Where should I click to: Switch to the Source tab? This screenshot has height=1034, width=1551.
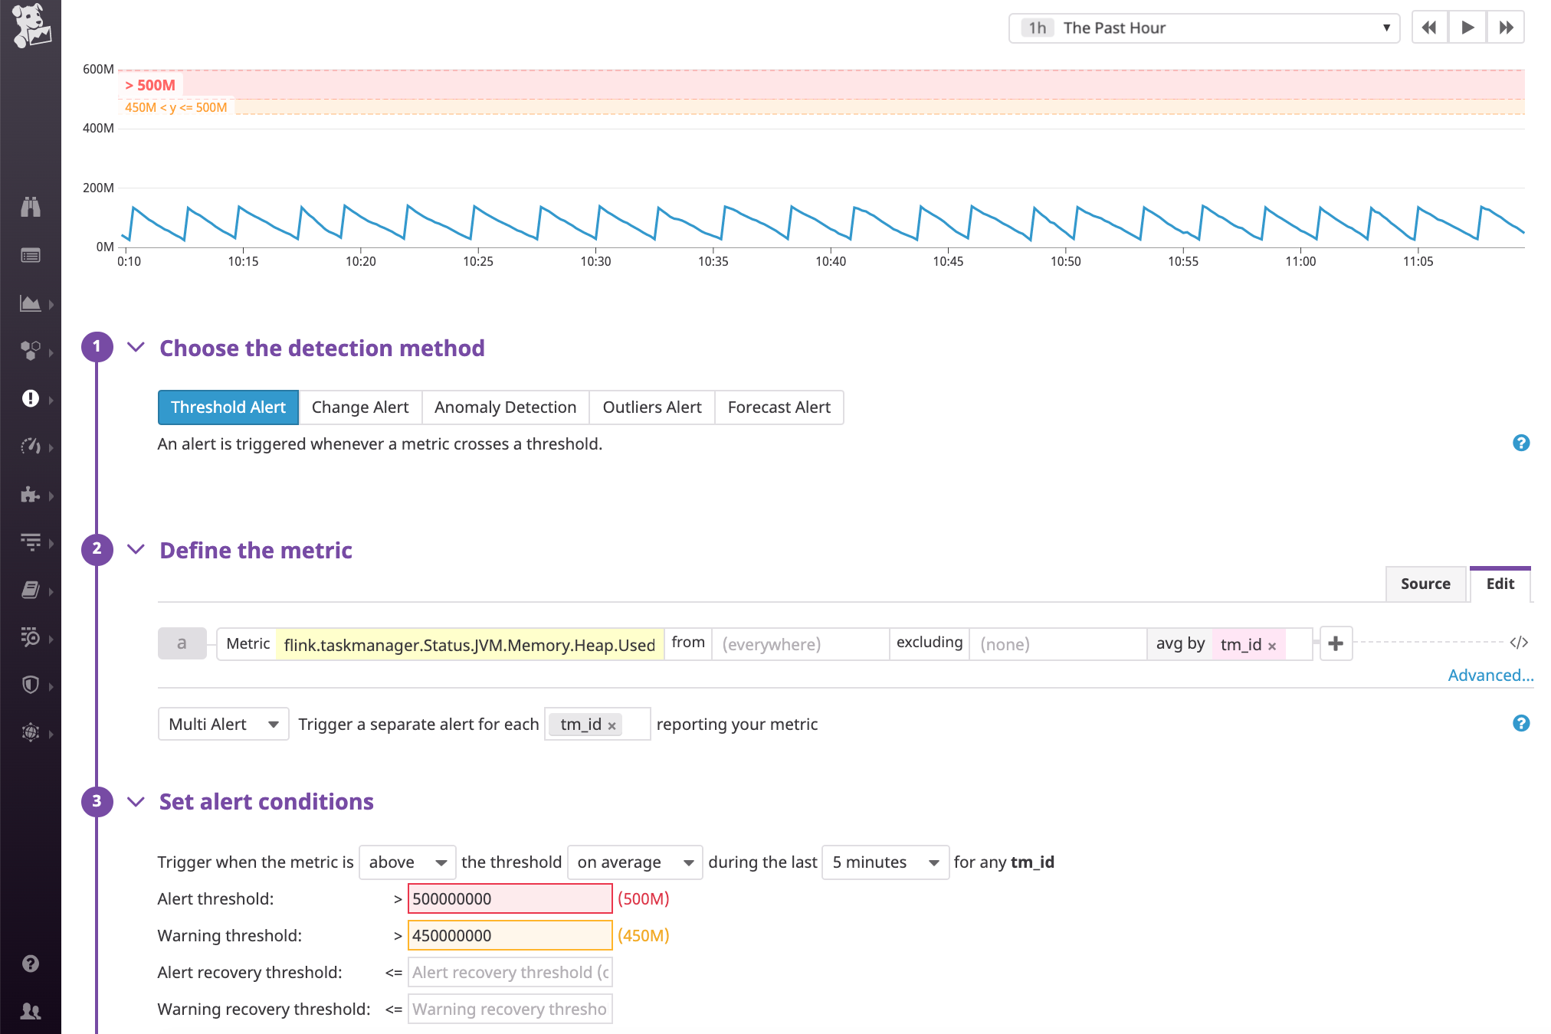[x=1425, y=584]
